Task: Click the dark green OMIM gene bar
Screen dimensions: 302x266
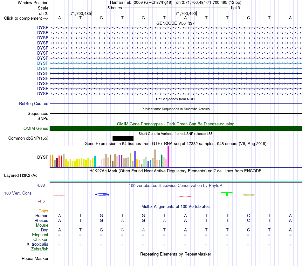Action: [x=175, y=129]
